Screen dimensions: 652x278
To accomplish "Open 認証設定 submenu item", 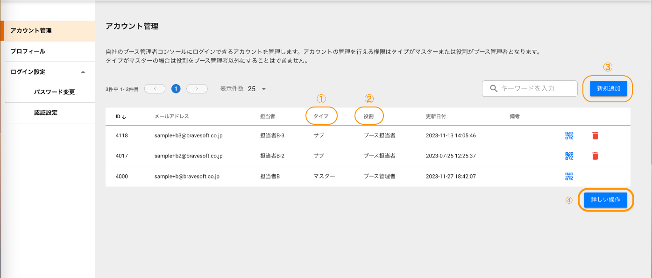I will click(46, 113).
